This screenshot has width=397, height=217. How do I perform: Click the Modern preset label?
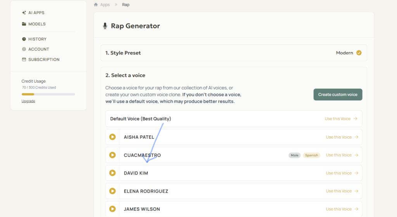(344, 53)
